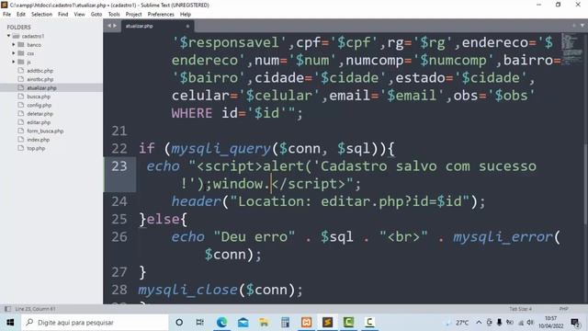Open Microsoft Edge from taskbar
This screenshot has width=588, height=331.
click(221, 323)
